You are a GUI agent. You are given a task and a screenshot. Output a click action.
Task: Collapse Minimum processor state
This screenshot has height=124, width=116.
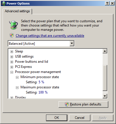[17, 77]
